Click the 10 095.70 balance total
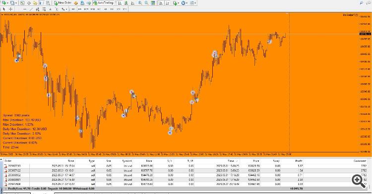The image size is (372, 194). point(296,189)
